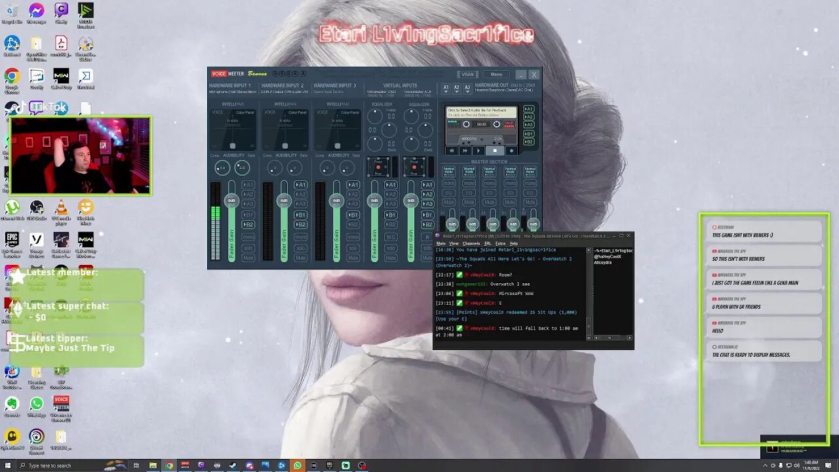The image size is (839, 472).
Task: Open Call of Duty MW desktop icon
Action: coord(61,79)
